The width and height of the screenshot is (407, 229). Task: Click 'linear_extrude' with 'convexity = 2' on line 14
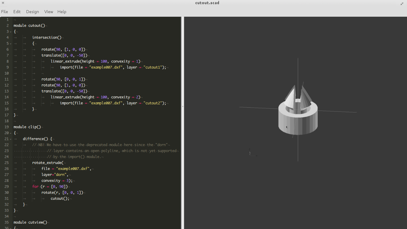[95, 97]
